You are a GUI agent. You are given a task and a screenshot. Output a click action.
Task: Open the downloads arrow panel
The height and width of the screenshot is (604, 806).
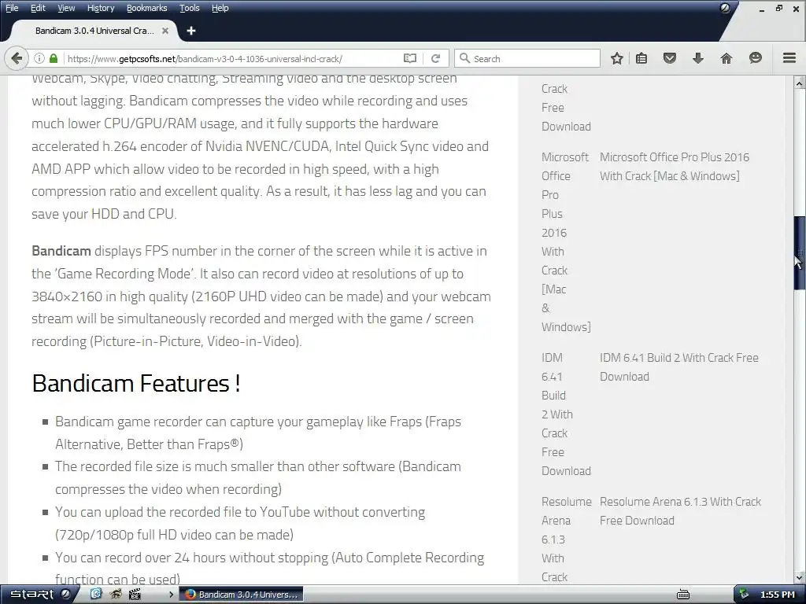[x=697, y=58]
